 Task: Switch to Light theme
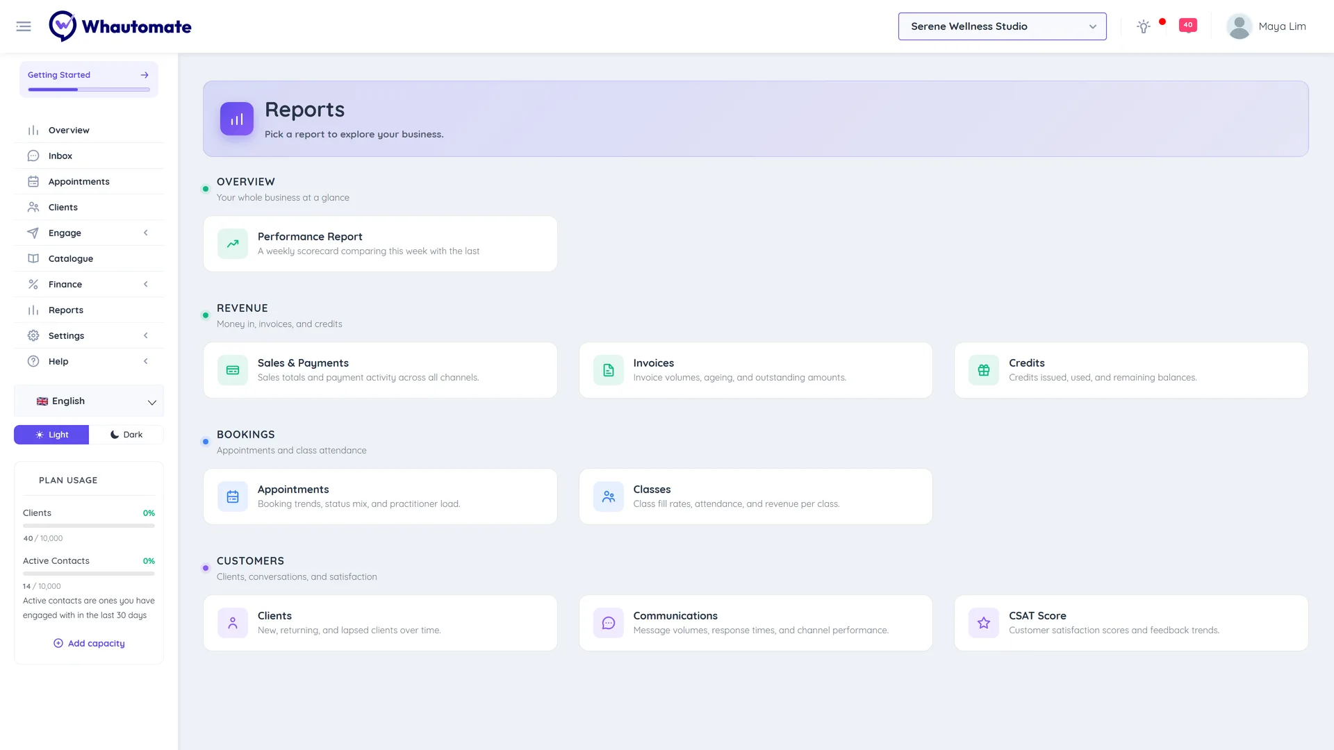51,435
